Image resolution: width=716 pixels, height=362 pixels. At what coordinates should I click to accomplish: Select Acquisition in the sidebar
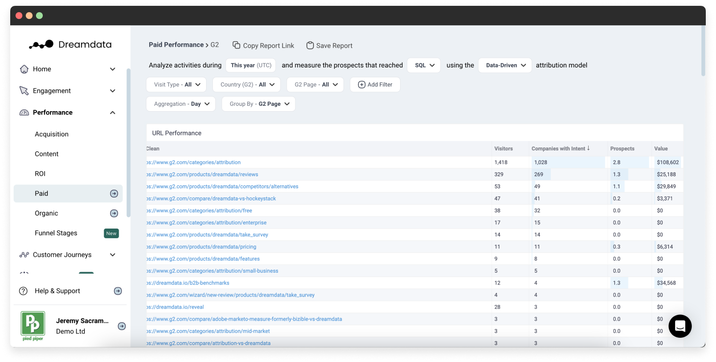(x=52, y=134)
